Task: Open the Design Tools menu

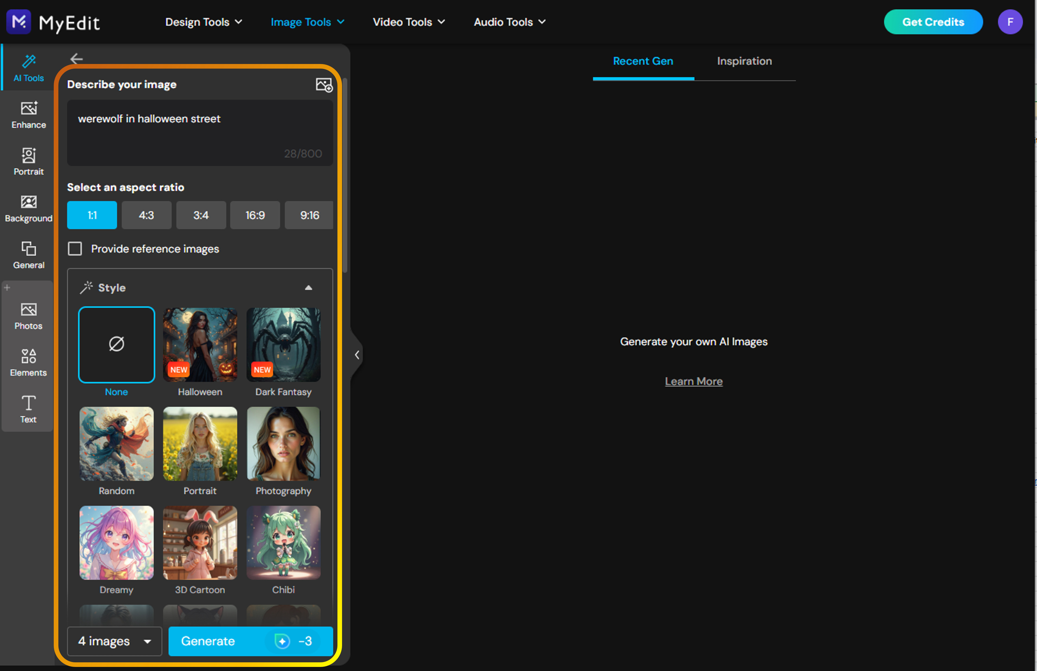Action: pos(203,22)
